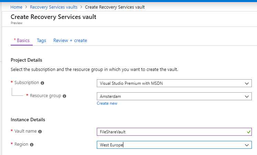
Task: Click the breadcrumb chevron after Home
Action: tap(26, 7)
